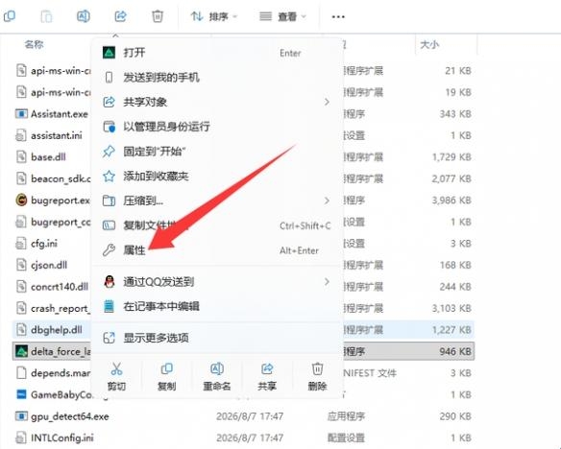Select the gpu_detect64.exe file

point(70,416)
